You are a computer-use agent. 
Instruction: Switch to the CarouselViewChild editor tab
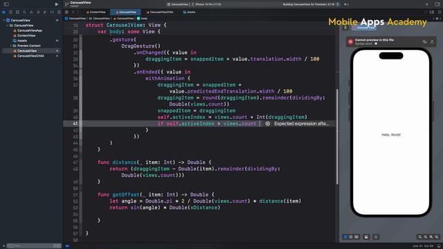coord(160,12)
